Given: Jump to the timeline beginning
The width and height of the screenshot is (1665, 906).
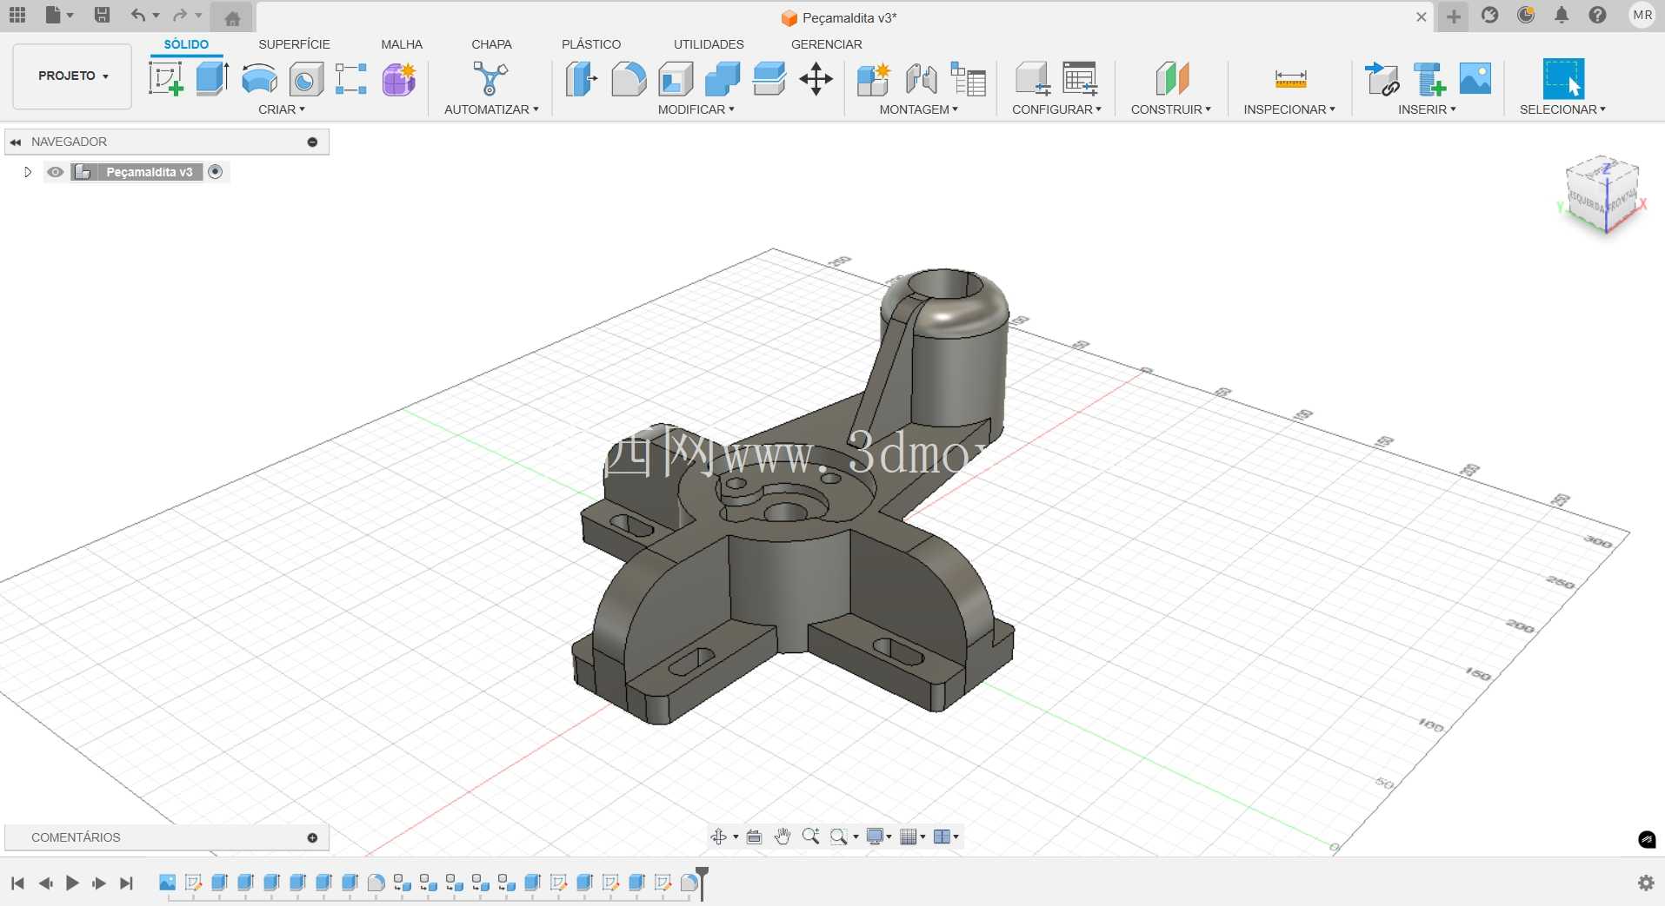Looking at the screenshot, I should (x=17, y=883).
